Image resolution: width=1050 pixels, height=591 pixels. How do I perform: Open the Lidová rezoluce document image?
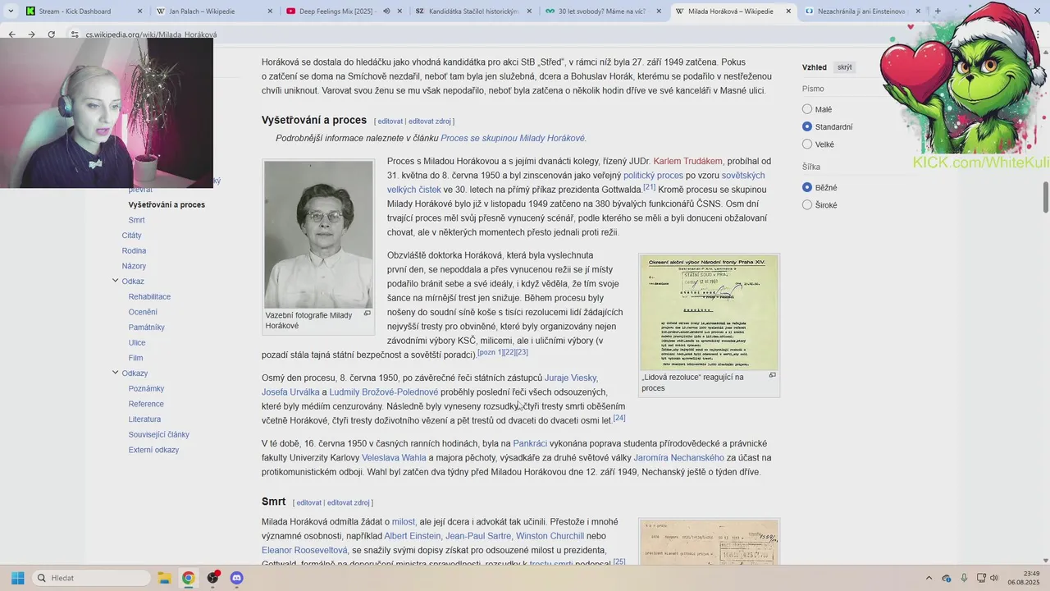click(709, 312)
